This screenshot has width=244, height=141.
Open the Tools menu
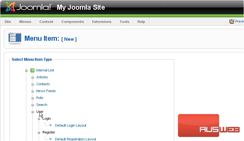(124, 22)
